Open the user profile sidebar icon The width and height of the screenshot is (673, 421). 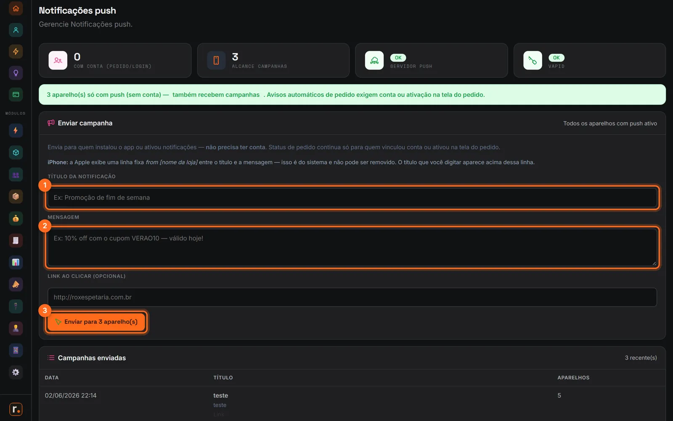click(x=16, y=30)
